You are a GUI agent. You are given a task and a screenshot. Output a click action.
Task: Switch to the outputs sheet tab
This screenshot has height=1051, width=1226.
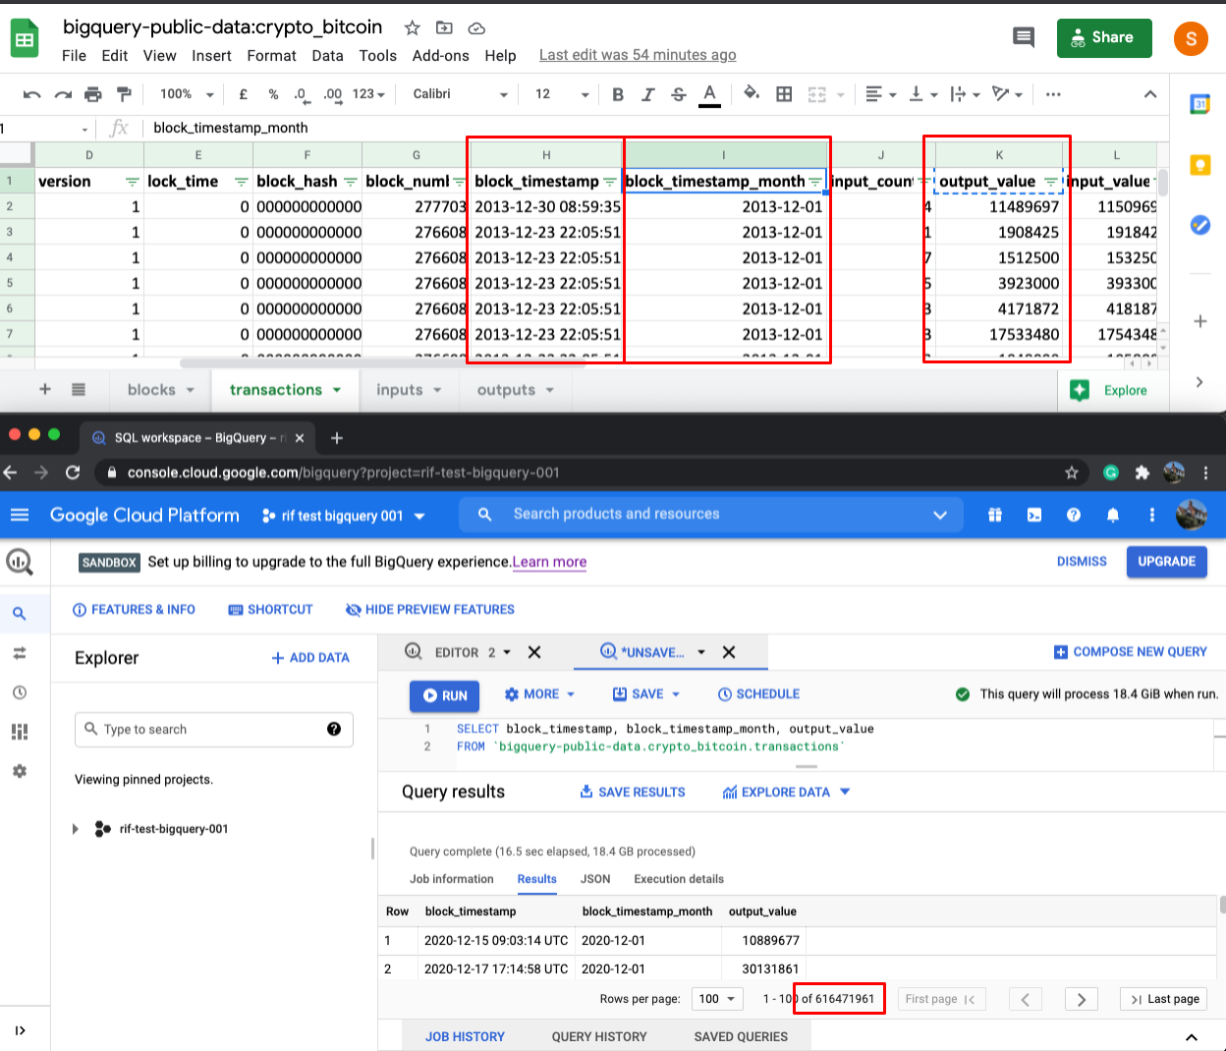point(516,390)
